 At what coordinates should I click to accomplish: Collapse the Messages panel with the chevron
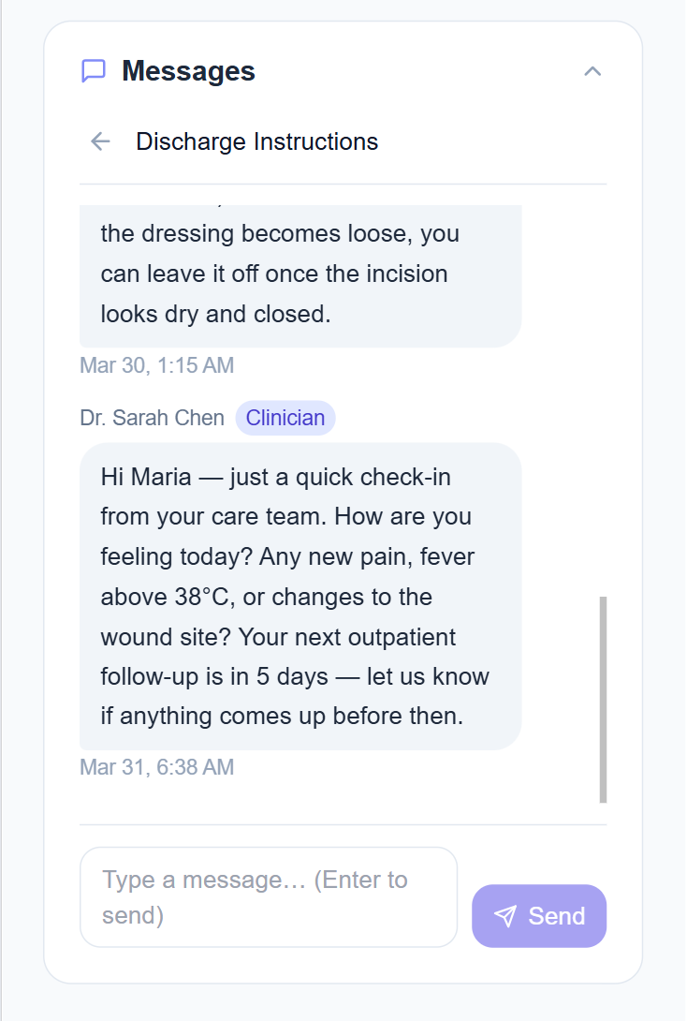pos(592,70)
